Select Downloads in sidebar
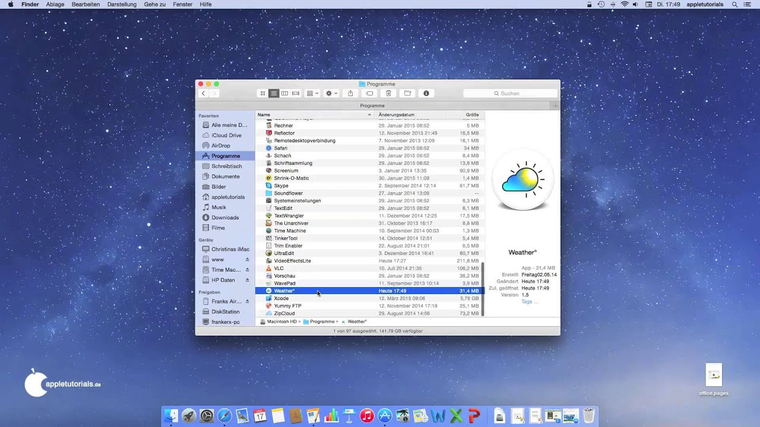This screenshot has height=427, width=760. pos(225,218)
